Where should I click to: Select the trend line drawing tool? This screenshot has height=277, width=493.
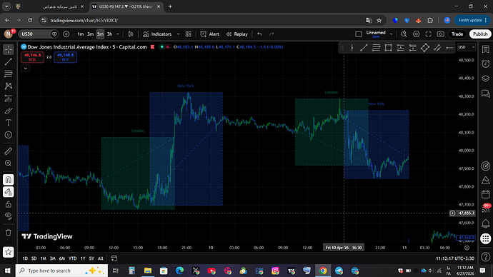coord(8,61)
